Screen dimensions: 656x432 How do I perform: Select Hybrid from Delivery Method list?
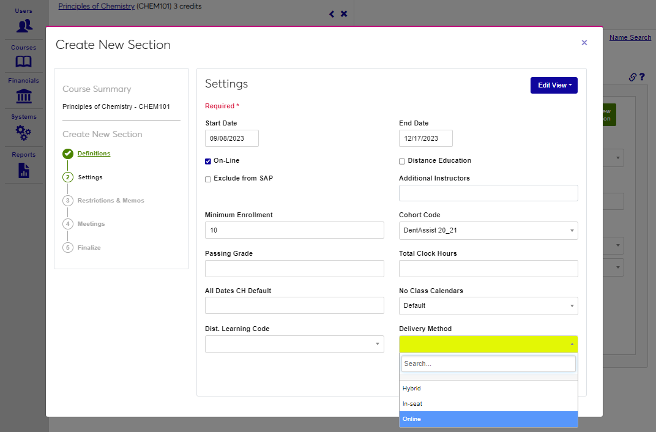click(x=412, y=389)
